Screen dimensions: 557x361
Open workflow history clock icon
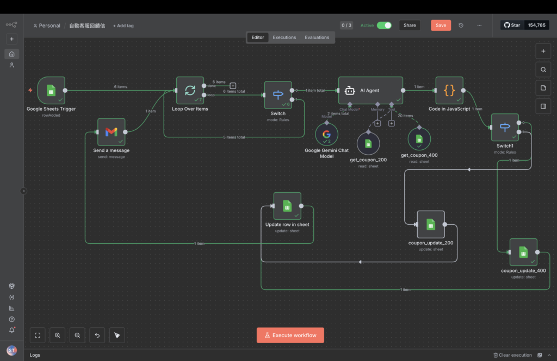coord(461,26)
